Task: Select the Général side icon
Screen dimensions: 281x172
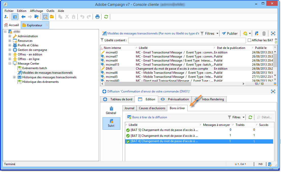Action: coord(111,110)
